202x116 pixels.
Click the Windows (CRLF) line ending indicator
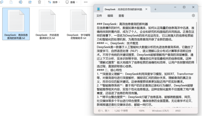[160, 111]
